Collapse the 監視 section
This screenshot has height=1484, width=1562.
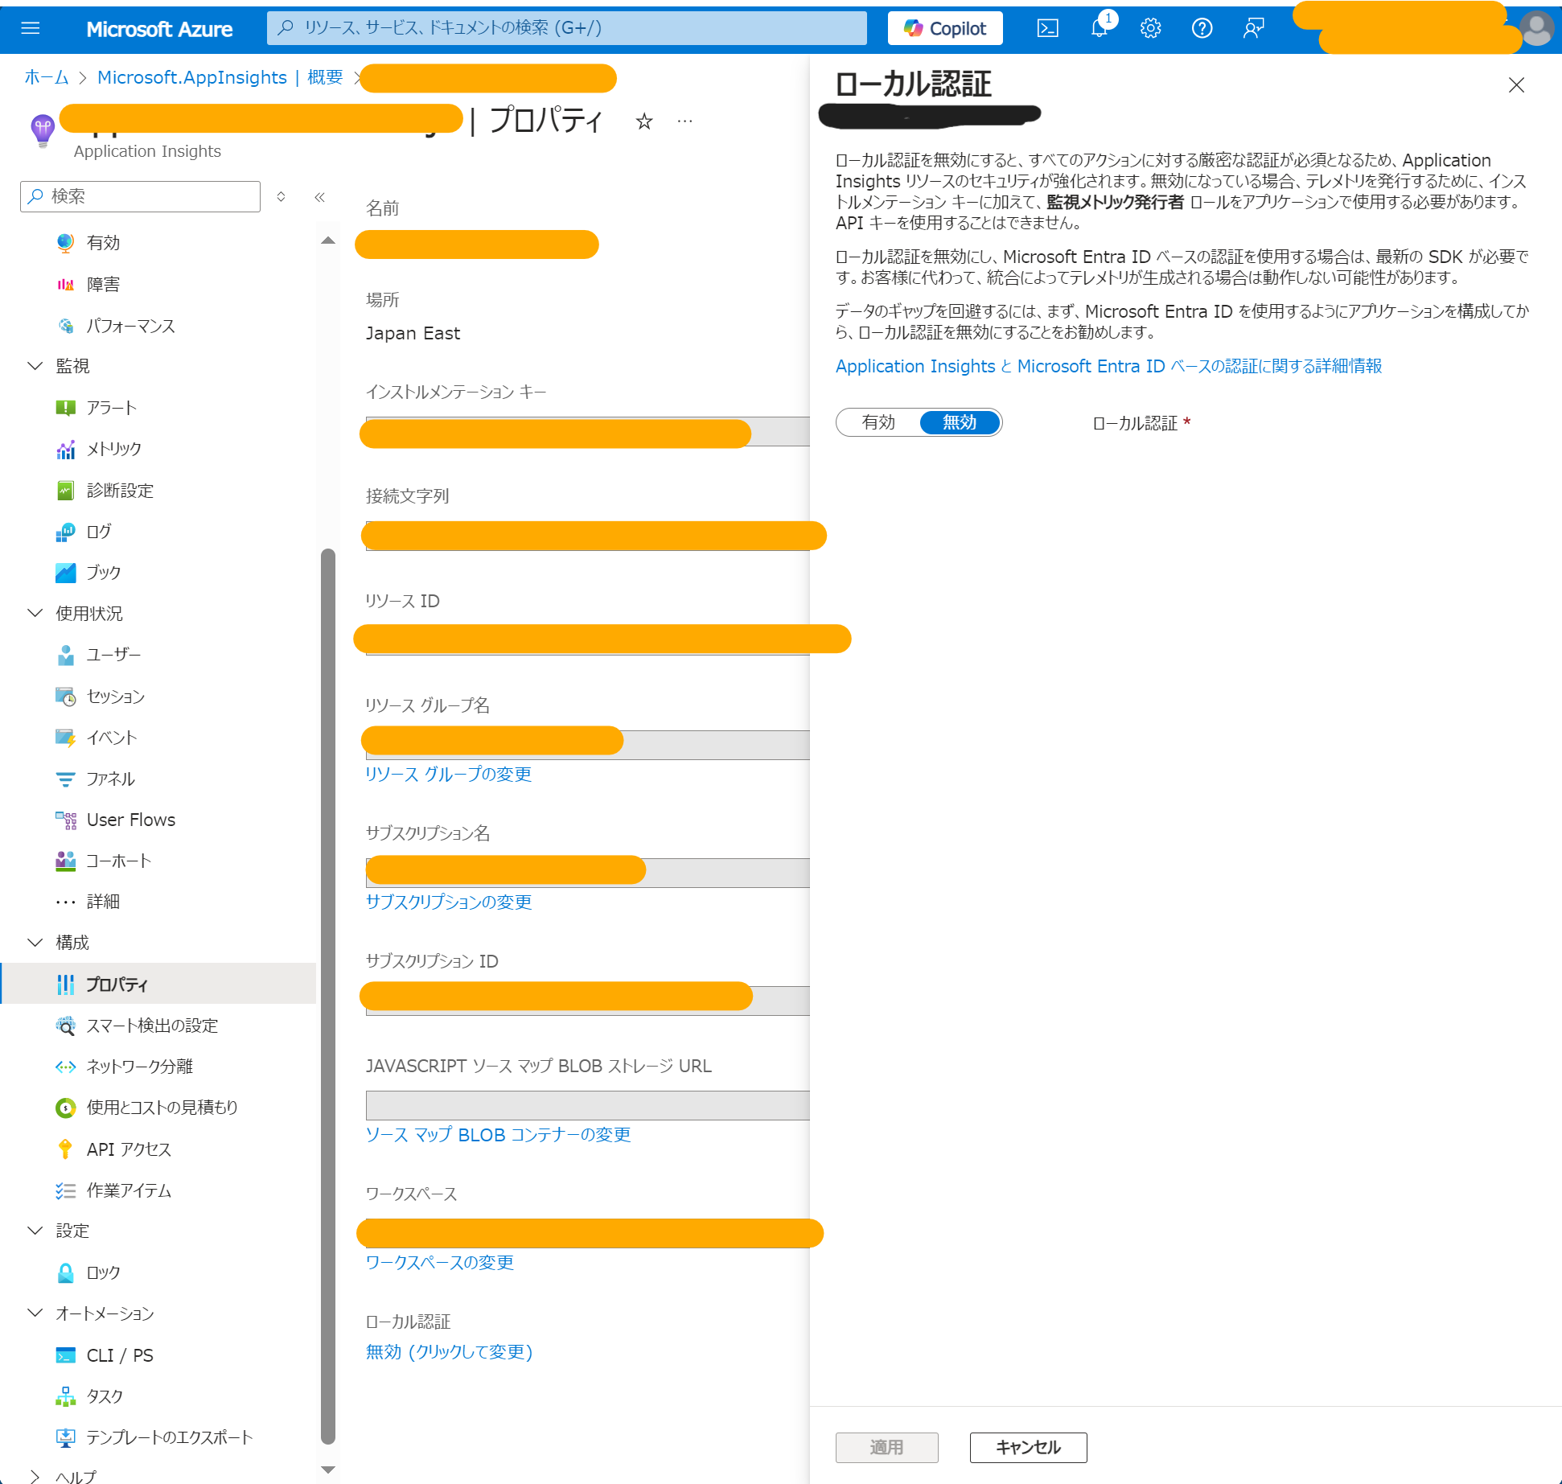tap(35, 366)
